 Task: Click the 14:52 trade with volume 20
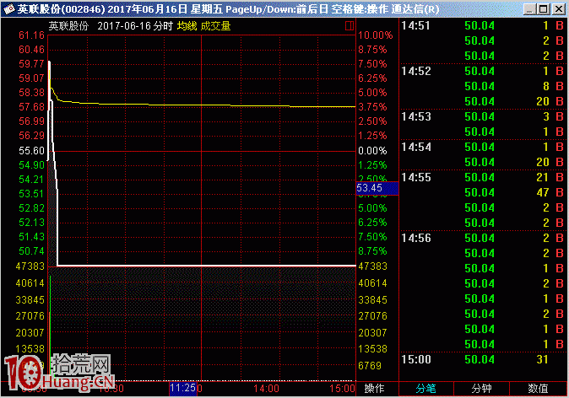tap(483, 101)
